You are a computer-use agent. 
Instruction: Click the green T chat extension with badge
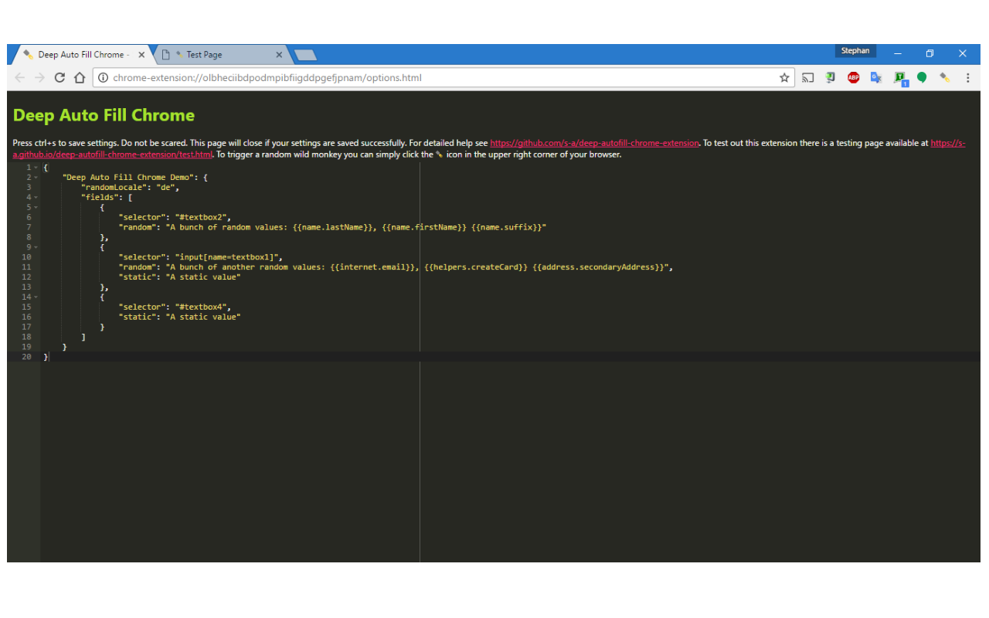click(900, 77)
